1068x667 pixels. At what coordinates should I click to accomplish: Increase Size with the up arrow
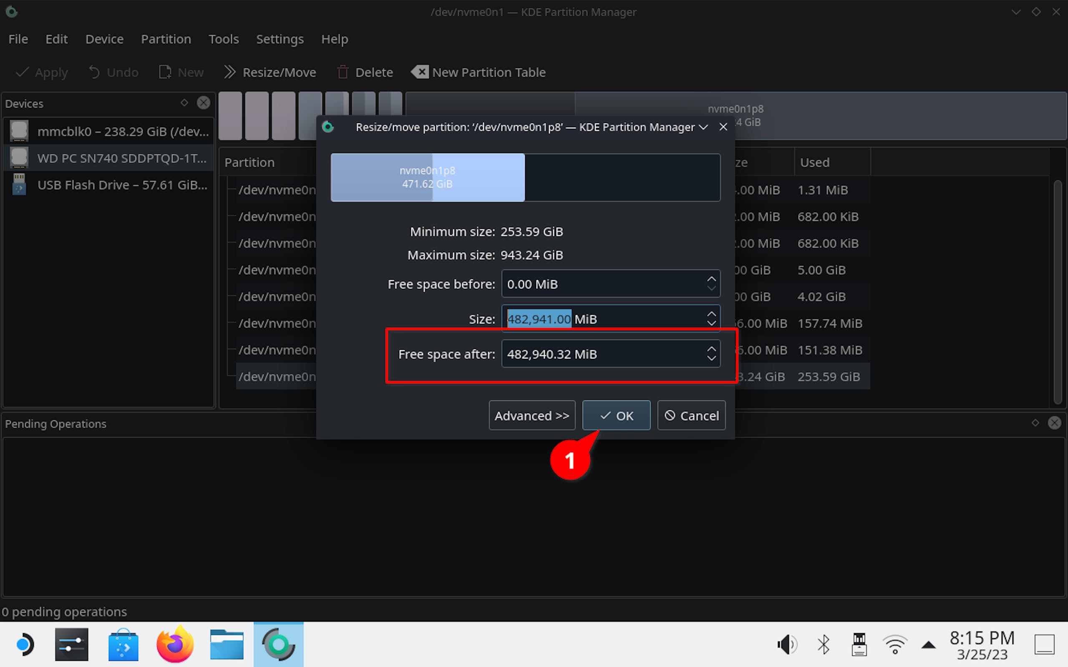(x=711, y=313)
